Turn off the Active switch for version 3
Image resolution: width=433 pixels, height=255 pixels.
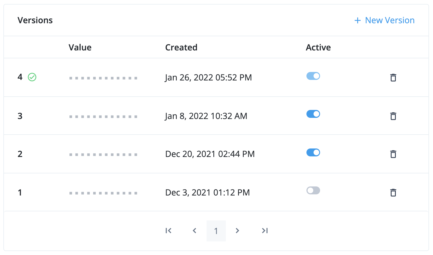(313, 114)
